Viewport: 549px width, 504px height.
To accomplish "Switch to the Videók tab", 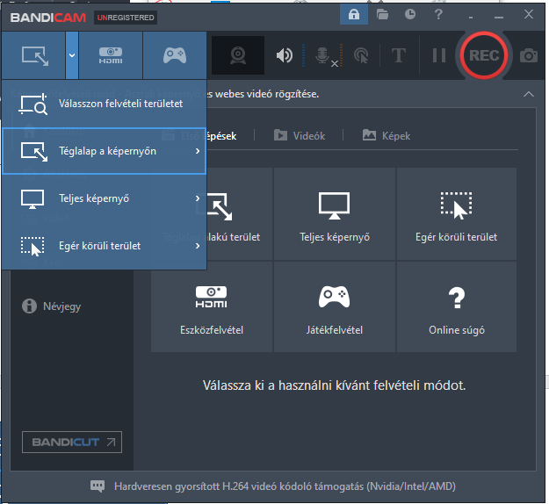I will [x=300, y=136].
